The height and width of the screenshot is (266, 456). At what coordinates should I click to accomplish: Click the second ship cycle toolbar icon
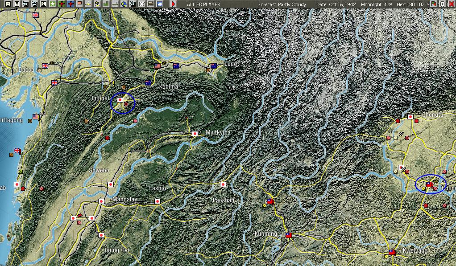[x=35, y=4]
